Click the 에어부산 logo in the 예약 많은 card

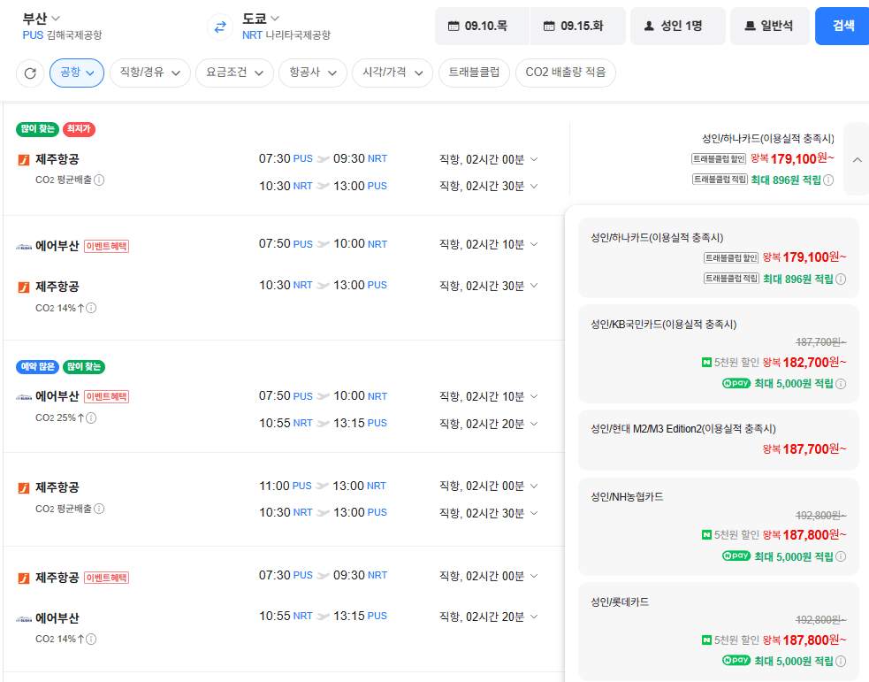[24, 397]
